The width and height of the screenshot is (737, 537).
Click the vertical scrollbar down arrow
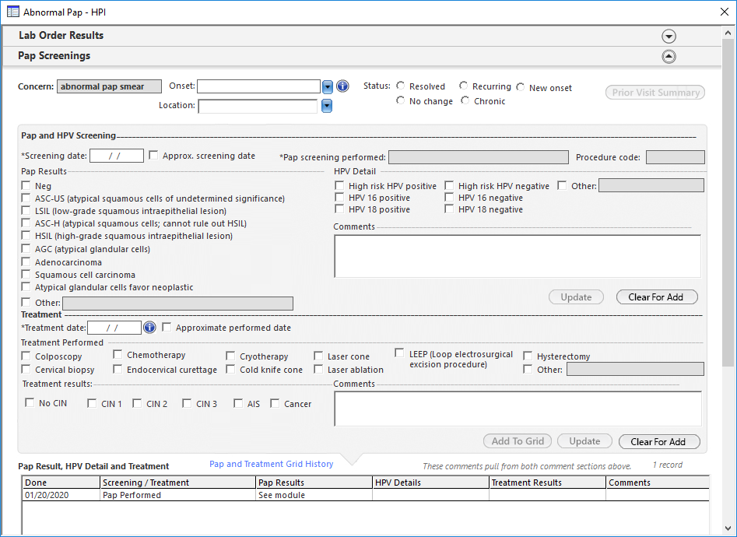[728, 528]
